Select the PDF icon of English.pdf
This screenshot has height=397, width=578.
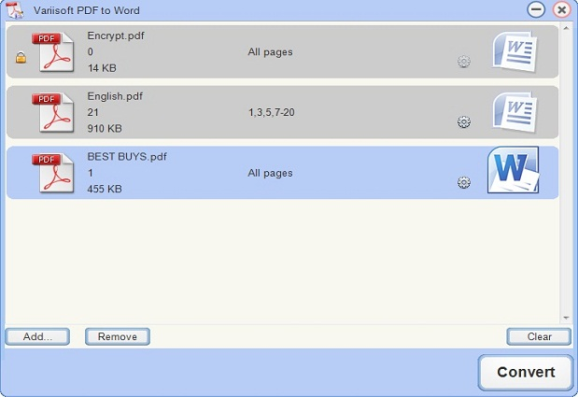pyautogui.click(x=53, y=112)
